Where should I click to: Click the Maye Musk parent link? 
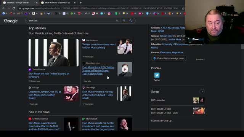click(x=178, y=53)
